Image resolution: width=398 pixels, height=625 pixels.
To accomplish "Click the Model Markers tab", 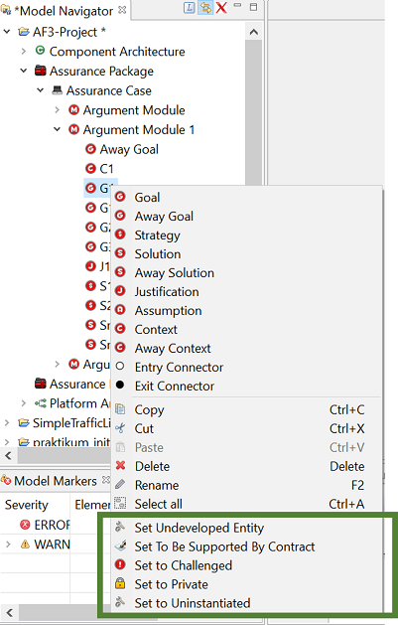I will pyautogui.click(x=56, y=481).
